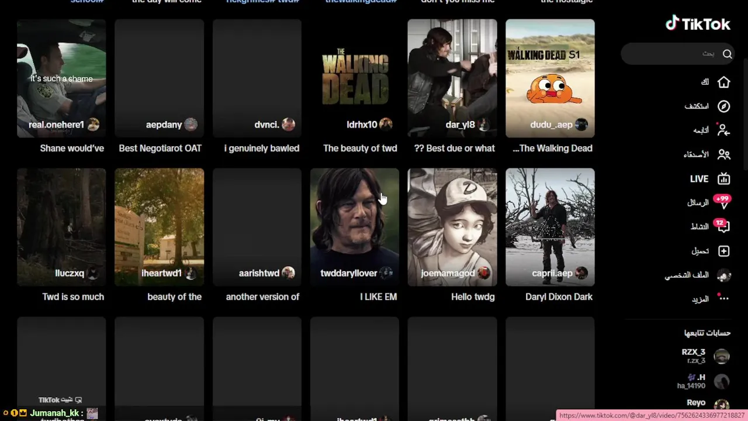
Task: Open Walking Dead S1 video by dudu_.aep
Action: (550, 78)
